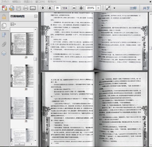Click the convert/export file icon
Viewport: 152px width, 147px height.
(12, 8)
